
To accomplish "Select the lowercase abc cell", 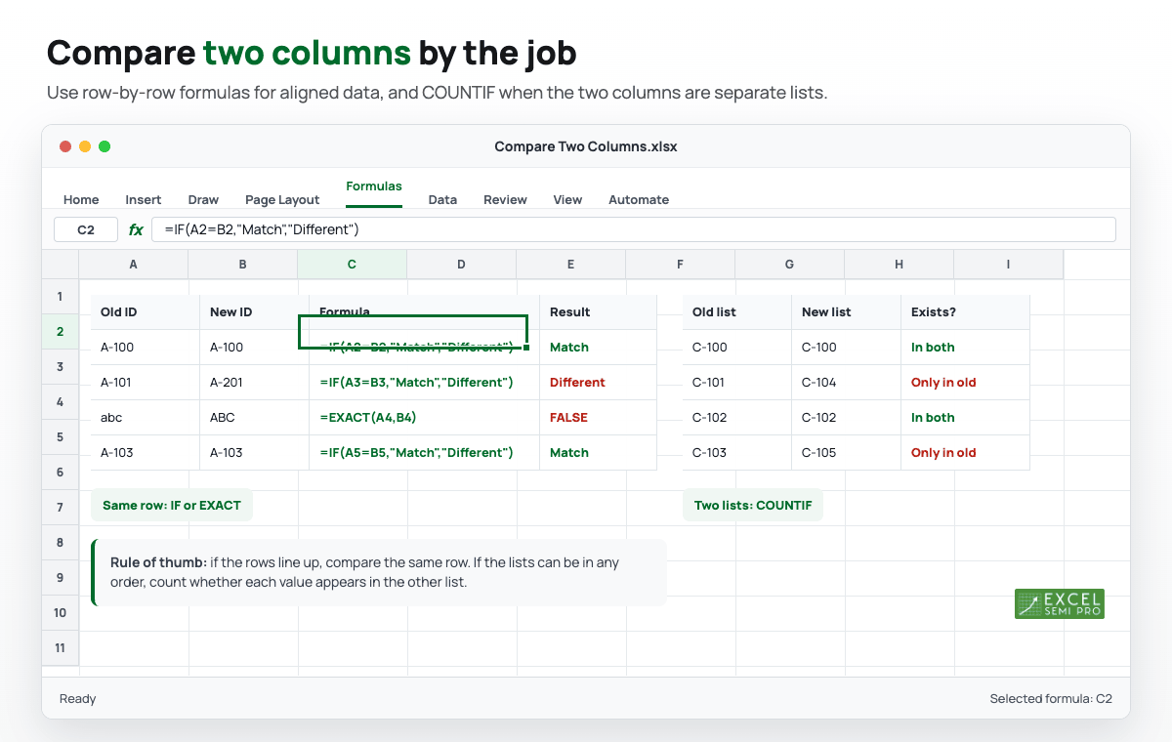I will [146, 418].
